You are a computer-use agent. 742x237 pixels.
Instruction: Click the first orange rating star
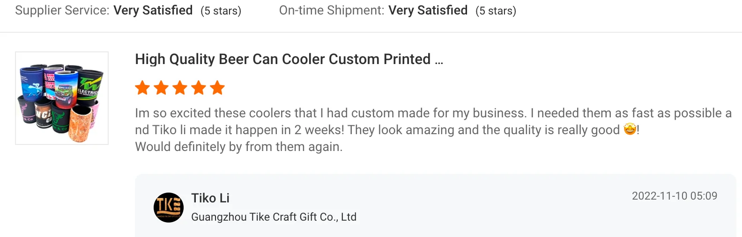coord(142,88)
